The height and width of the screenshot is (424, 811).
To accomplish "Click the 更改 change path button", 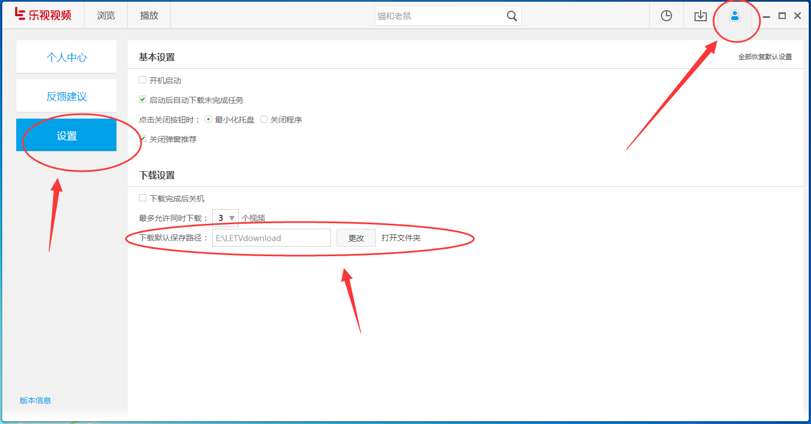I will pos(356,237).
